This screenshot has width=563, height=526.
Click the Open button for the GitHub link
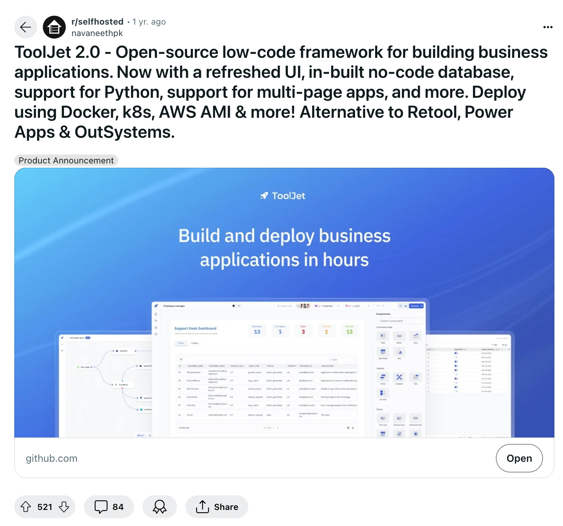coord(519,458)
